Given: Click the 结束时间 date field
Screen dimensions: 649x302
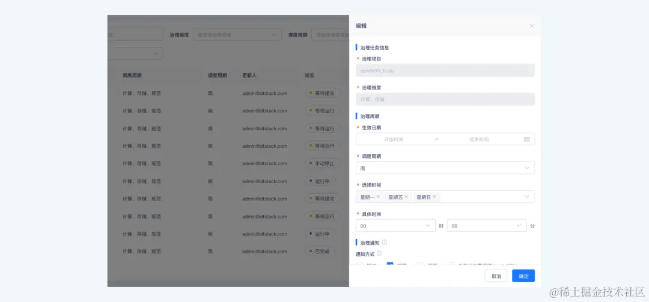Looking at the screenshot, I should point(479,139).
